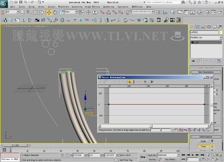The width and height of the screenshot is (224, 162).
Task: Select the Move tool in main toolbar
Action: 49,13
